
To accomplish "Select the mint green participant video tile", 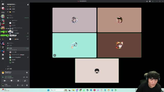I will click(x=75, y=45).
